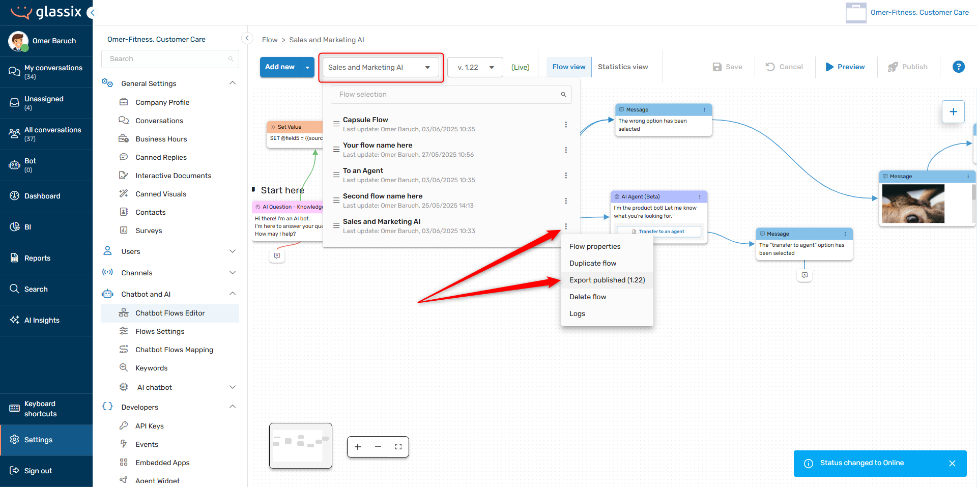Click the zoom out minus icon

tap(378, 447)
